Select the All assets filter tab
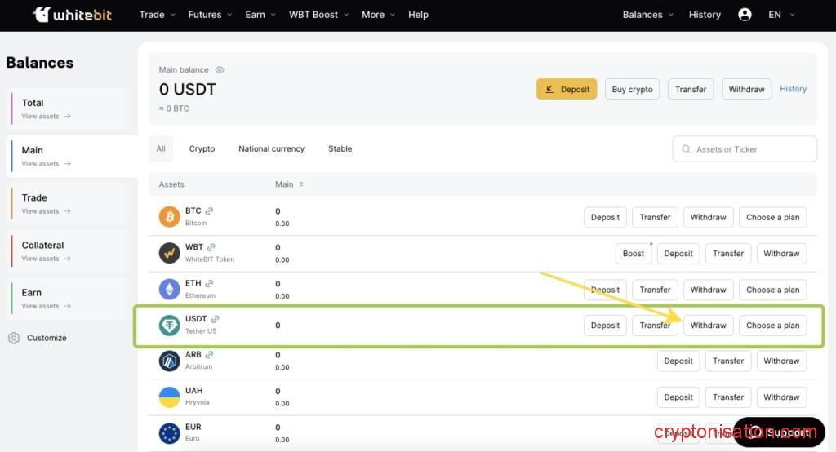This screenshot has height=452, width=836. point(161,148)
